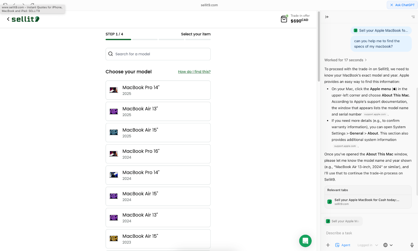The image size is (418, 251).
Task: Open first support.apple.com citation chip
Action: coord(375,114)
